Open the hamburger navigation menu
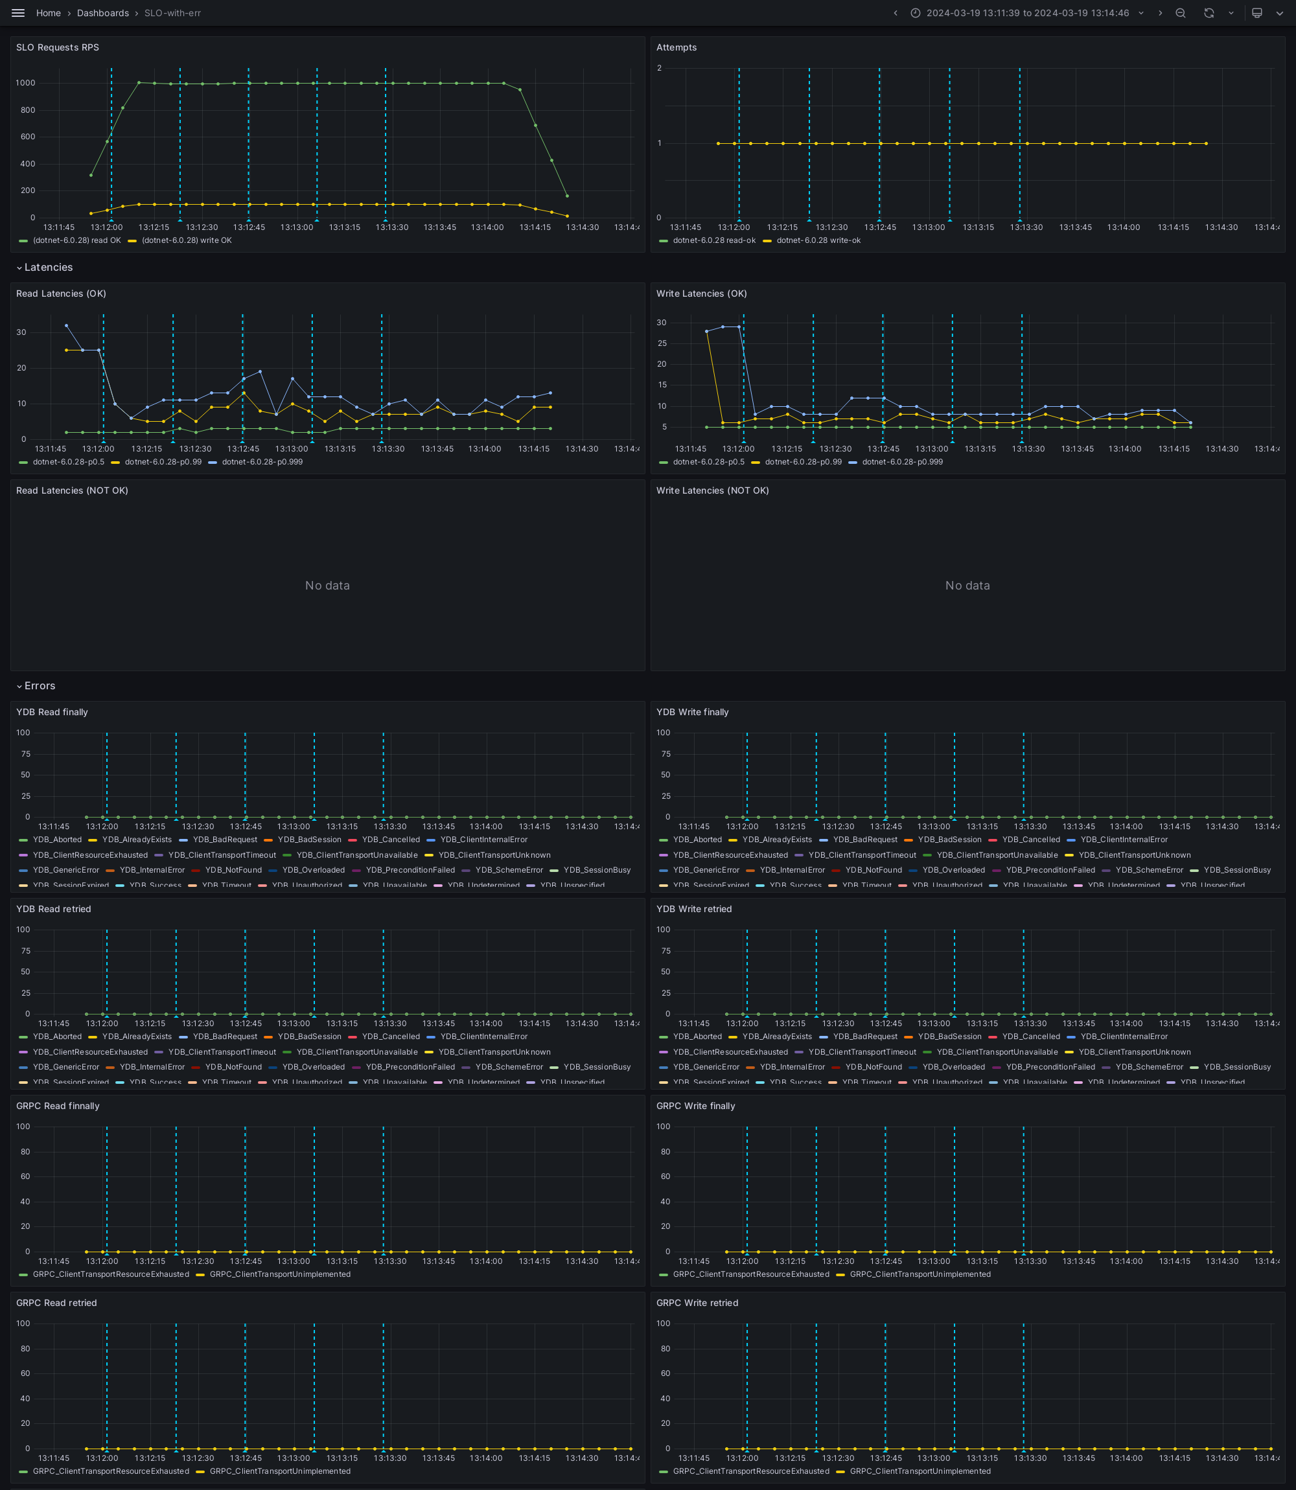Viewport: 1296px width, 1490px height. (x=18, y=13)
